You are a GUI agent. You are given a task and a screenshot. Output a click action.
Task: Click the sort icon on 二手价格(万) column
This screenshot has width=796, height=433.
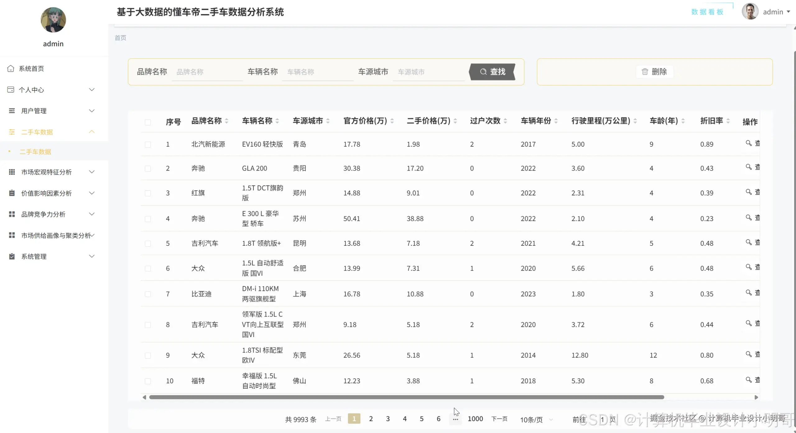coord(455,121)
